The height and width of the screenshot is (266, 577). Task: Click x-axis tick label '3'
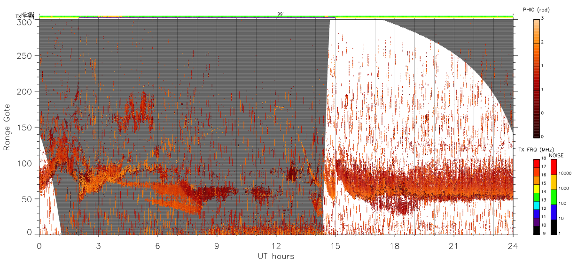pos(98,246)
